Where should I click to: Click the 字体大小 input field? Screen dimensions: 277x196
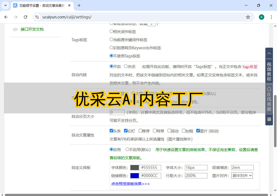click(x=196, y=168)
